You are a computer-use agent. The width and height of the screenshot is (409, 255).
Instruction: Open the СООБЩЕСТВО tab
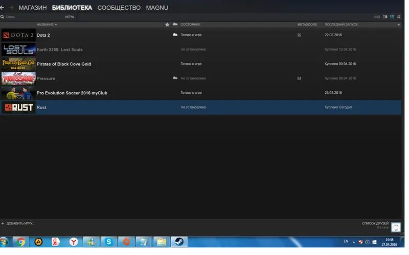pyautogui.click(x=119, y=8)
